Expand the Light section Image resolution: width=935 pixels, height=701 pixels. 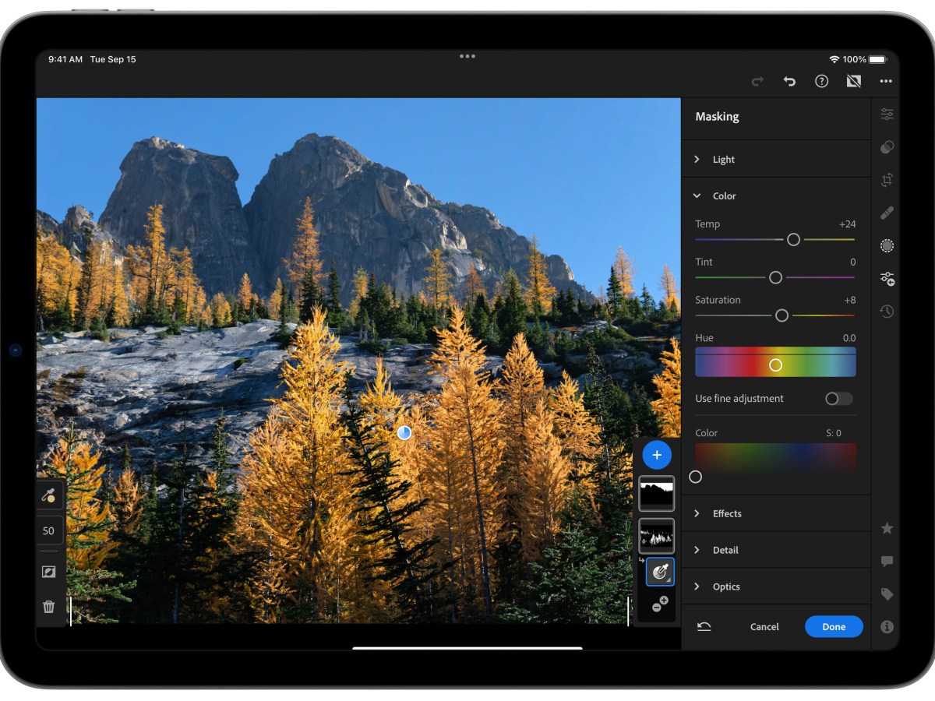point(723,160)
